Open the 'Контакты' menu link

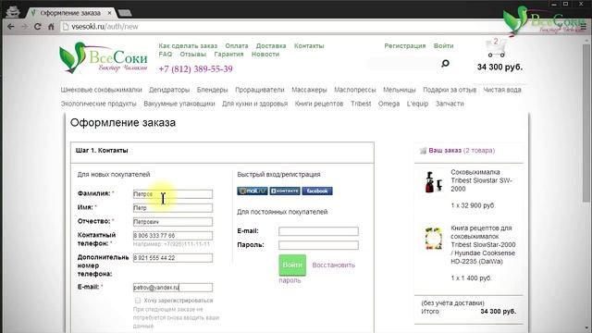309,45
